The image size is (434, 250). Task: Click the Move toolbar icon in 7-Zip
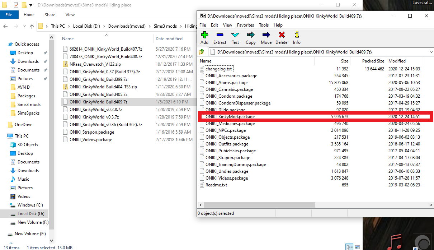266,38
